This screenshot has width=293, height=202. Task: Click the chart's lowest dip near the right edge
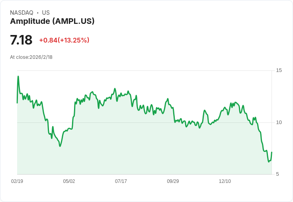point(269,162)
